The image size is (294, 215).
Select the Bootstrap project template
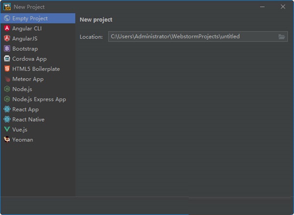click(38, 49)
